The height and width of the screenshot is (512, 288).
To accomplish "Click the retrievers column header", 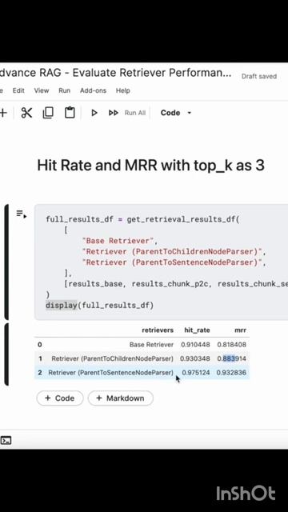I will [x=158, y=330].
